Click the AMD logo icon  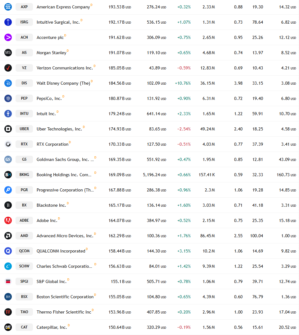(x=8, y=236)
